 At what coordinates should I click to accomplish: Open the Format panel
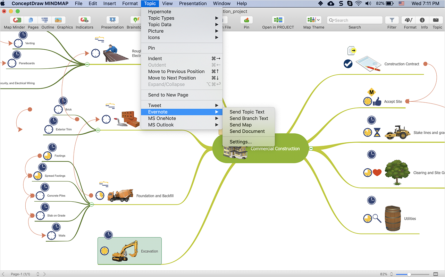click(x=409, y=20)
